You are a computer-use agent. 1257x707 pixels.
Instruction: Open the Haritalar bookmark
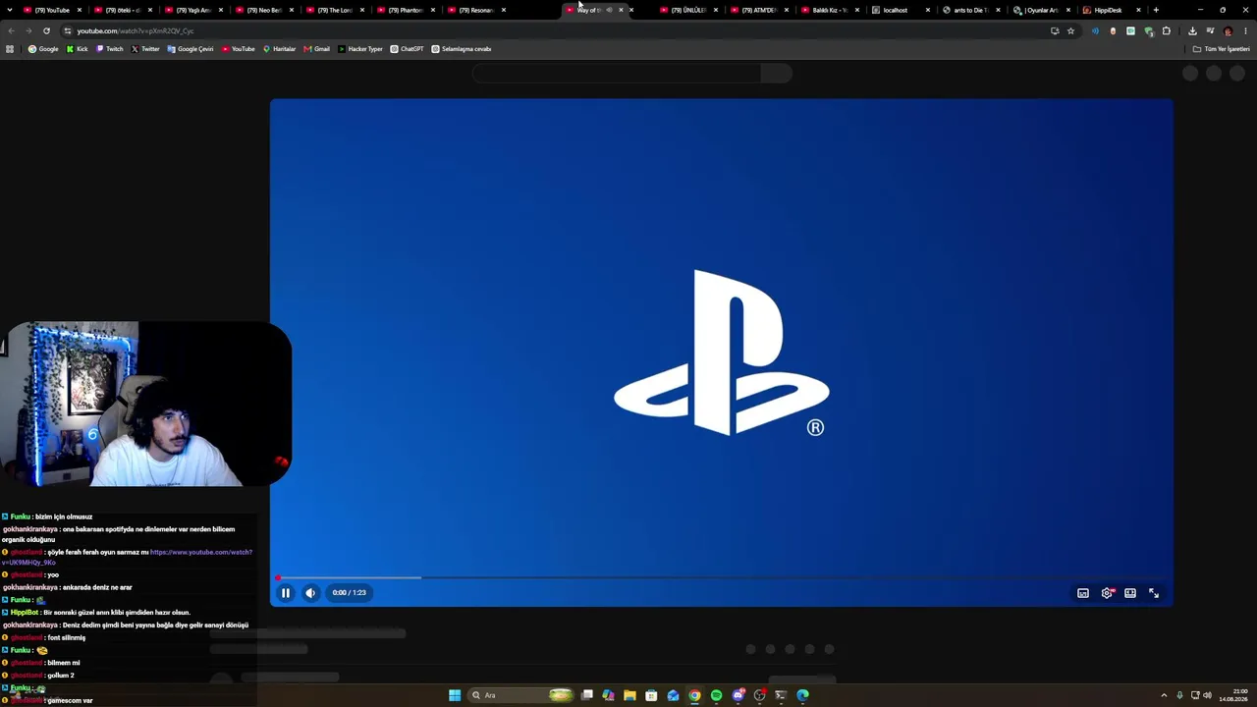point(279,49)
